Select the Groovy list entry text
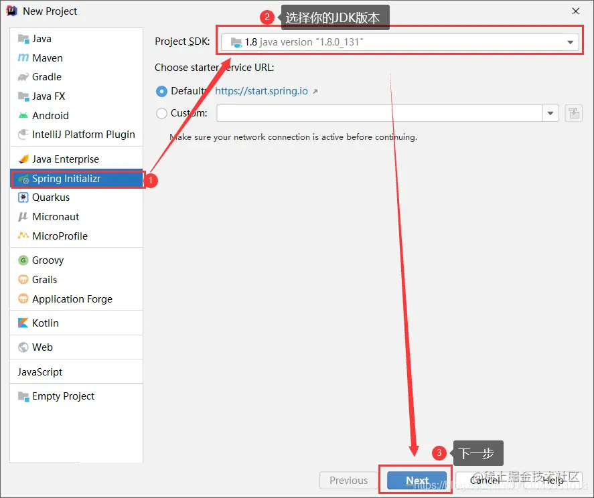 coord(48,260)
